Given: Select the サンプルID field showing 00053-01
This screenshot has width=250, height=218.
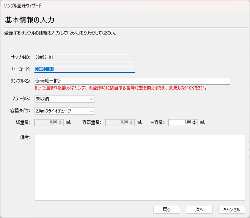Looking at the screenshot, I should (85, 57).
